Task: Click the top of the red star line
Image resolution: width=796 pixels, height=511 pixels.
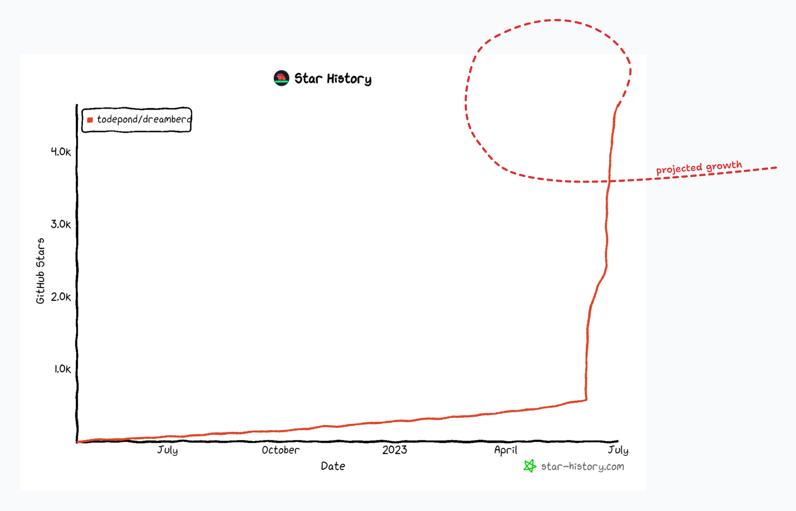Action: tap(617, 107)
